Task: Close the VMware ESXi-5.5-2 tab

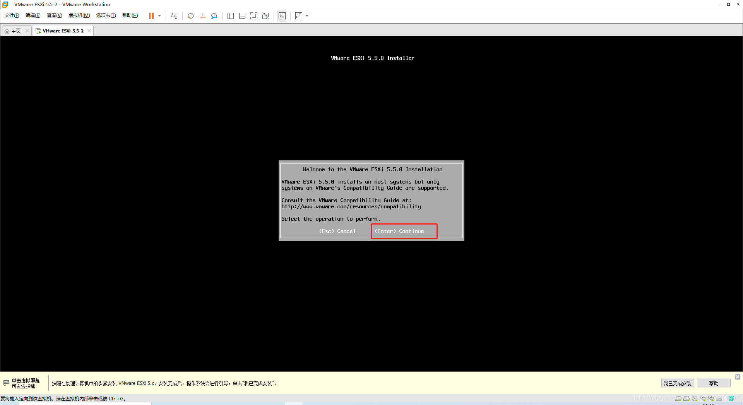Action: [x=89, y=31]
